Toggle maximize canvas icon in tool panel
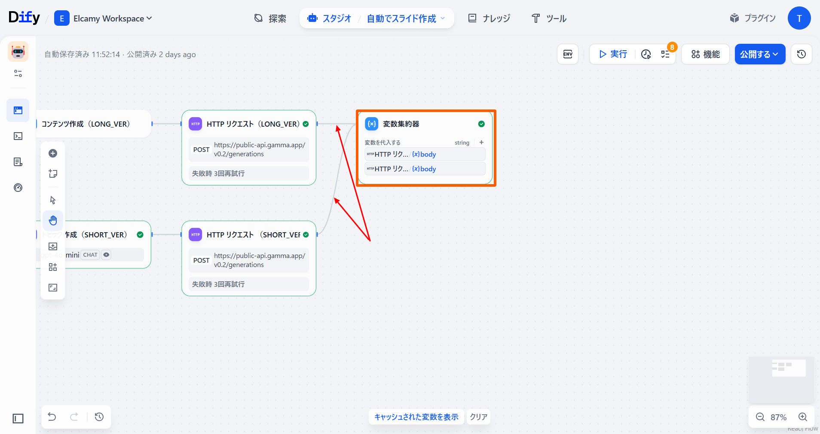 point(53,288)
